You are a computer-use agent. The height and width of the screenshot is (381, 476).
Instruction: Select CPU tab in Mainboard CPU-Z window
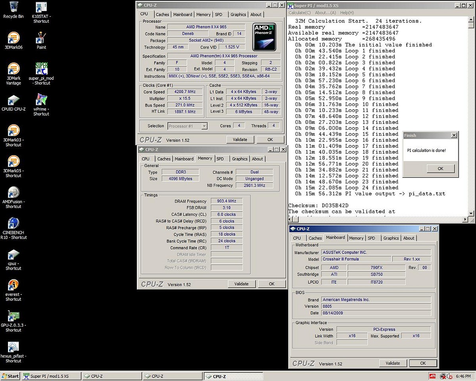pos(297,238)
